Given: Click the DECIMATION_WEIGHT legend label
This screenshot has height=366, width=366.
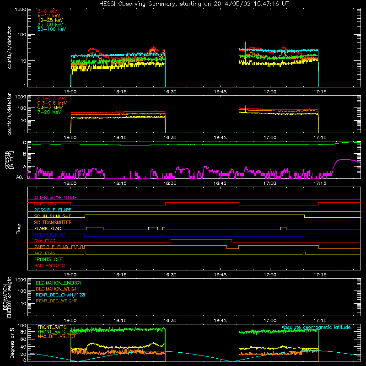Looking at the screenshot, I should tap(58, 289).
